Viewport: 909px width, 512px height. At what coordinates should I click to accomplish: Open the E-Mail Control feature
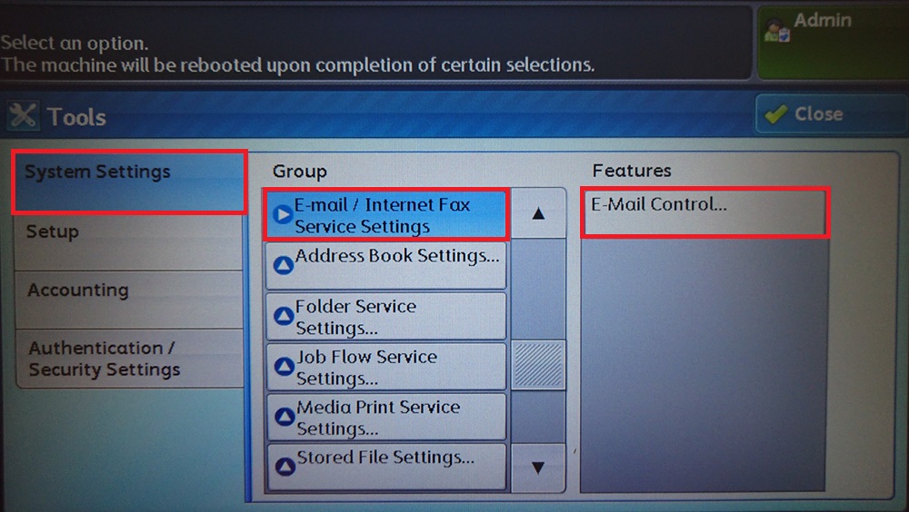(704, 212)
